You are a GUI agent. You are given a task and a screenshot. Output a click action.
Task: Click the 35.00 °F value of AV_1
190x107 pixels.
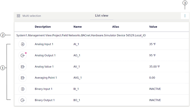[x=155, y=67]
